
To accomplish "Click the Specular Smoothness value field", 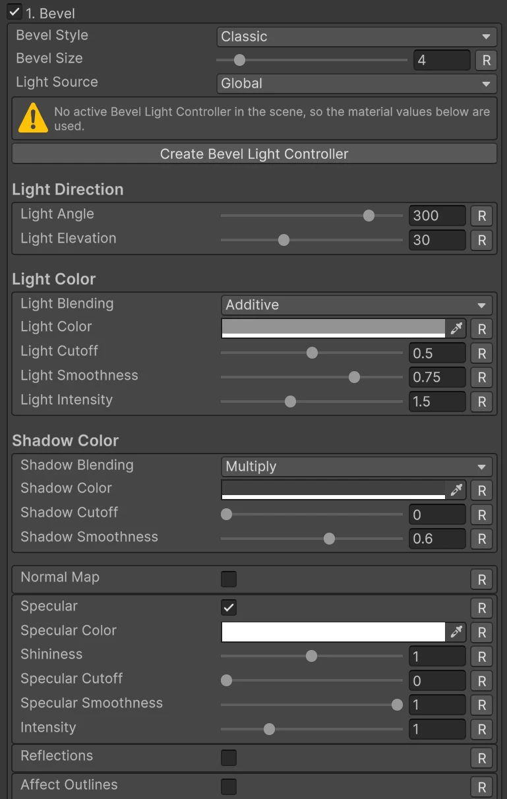I will 437,705.
